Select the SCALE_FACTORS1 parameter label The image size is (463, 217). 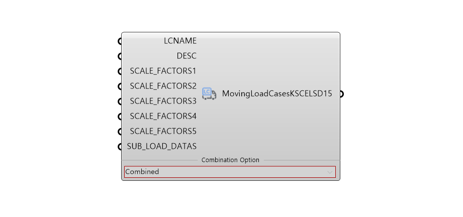tap(163, 71)
